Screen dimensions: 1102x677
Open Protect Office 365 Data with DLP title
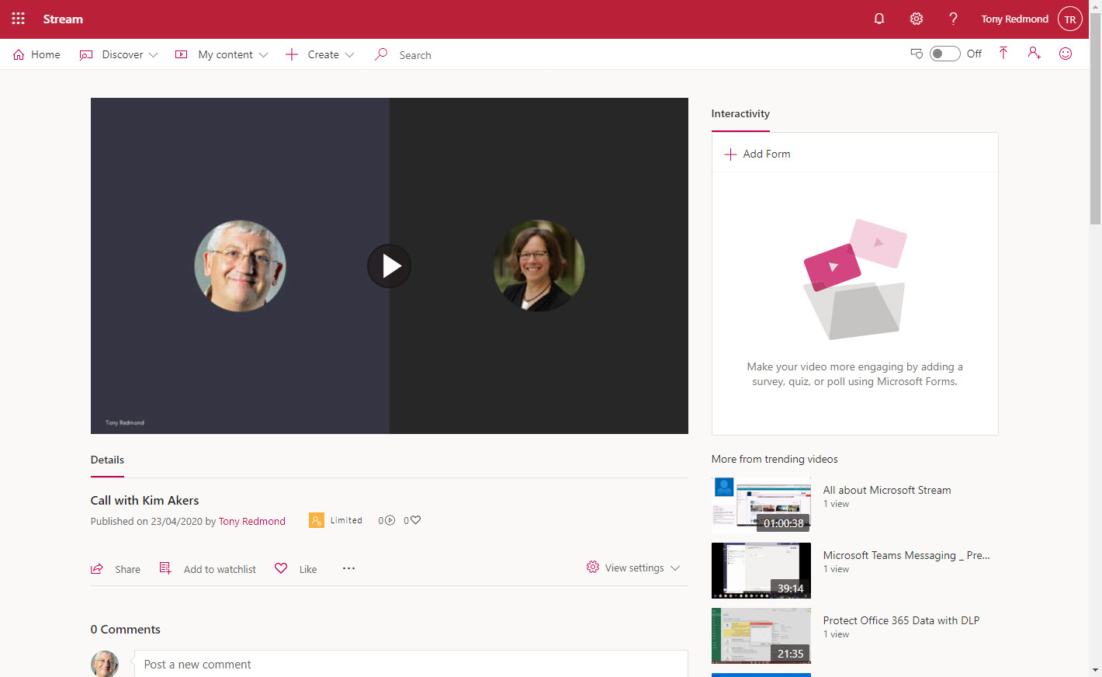point(901,620)
